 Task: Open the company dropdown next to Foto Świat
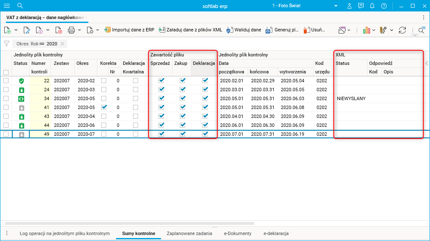point(336,6)
